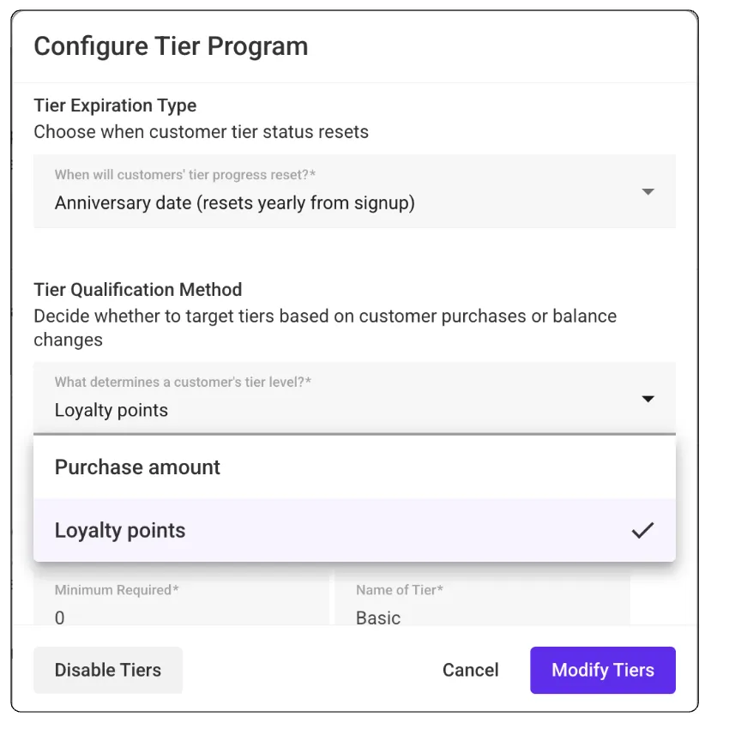This screenshot has height=729, width=729.
Task: Click the checkmark beside Loyalty points option
Action: 642,531
